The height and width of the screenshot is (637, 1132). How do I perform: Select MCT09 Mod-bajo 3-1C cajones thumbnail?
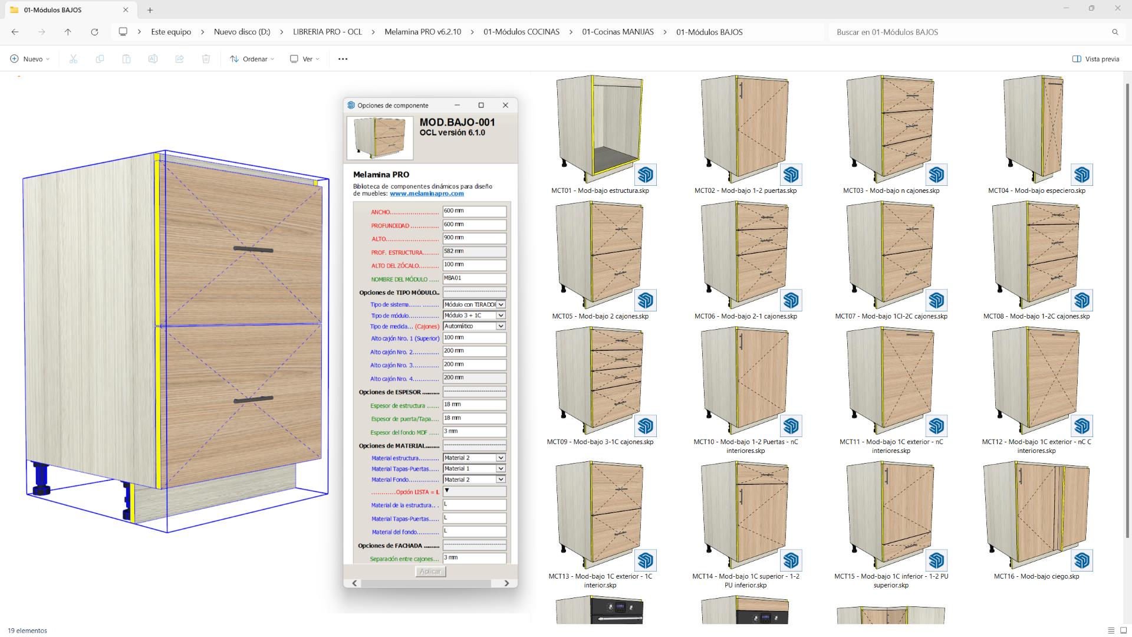tap(600, 381)
